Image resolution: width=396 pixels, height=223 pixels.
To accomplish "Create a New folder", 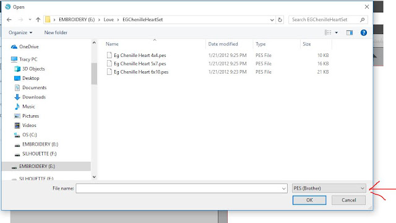I will (x=56, y=32).
